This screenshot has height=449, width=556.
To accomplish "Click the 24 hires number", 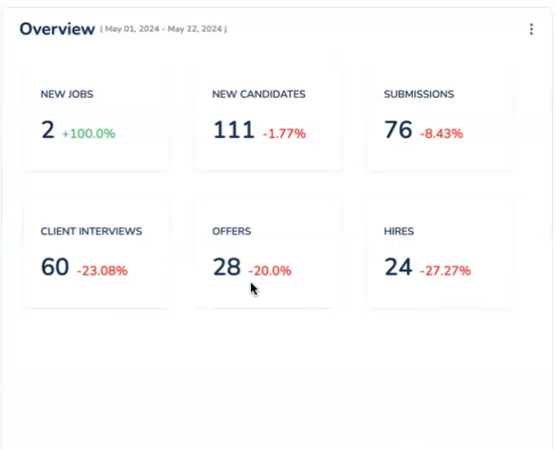I will [x=398, y=267].
